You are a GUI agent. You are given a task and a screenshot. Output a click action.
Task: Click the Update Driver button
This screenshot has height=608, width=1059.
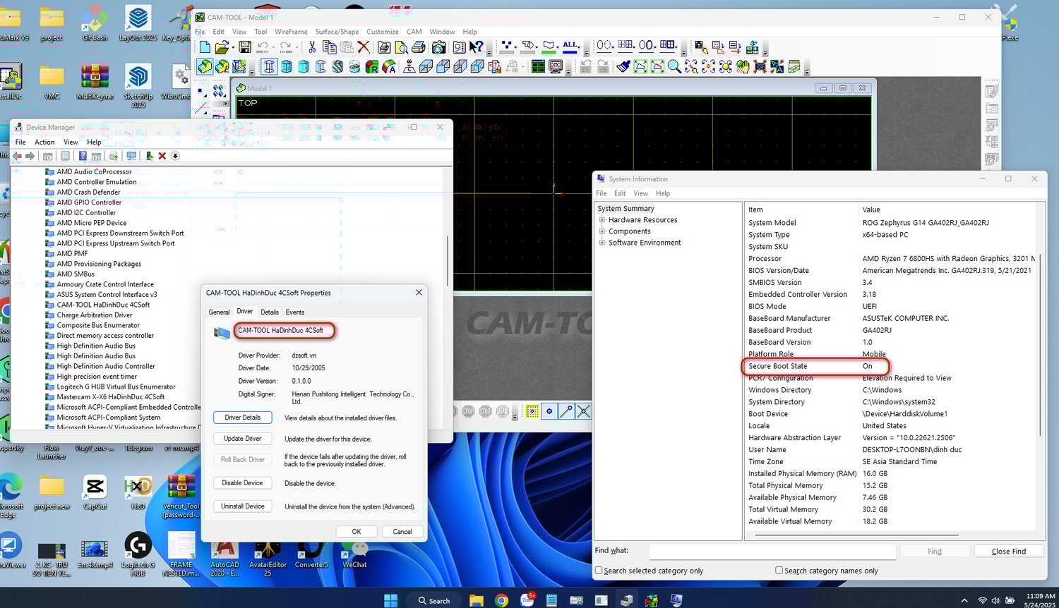coord(243,439)
